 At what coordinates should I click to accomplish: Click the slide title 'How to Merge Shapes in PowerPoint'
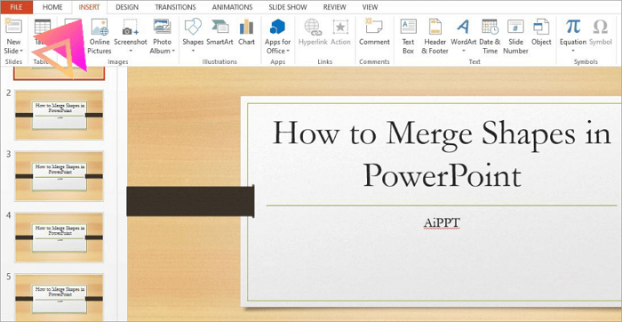tap(442, 155)
